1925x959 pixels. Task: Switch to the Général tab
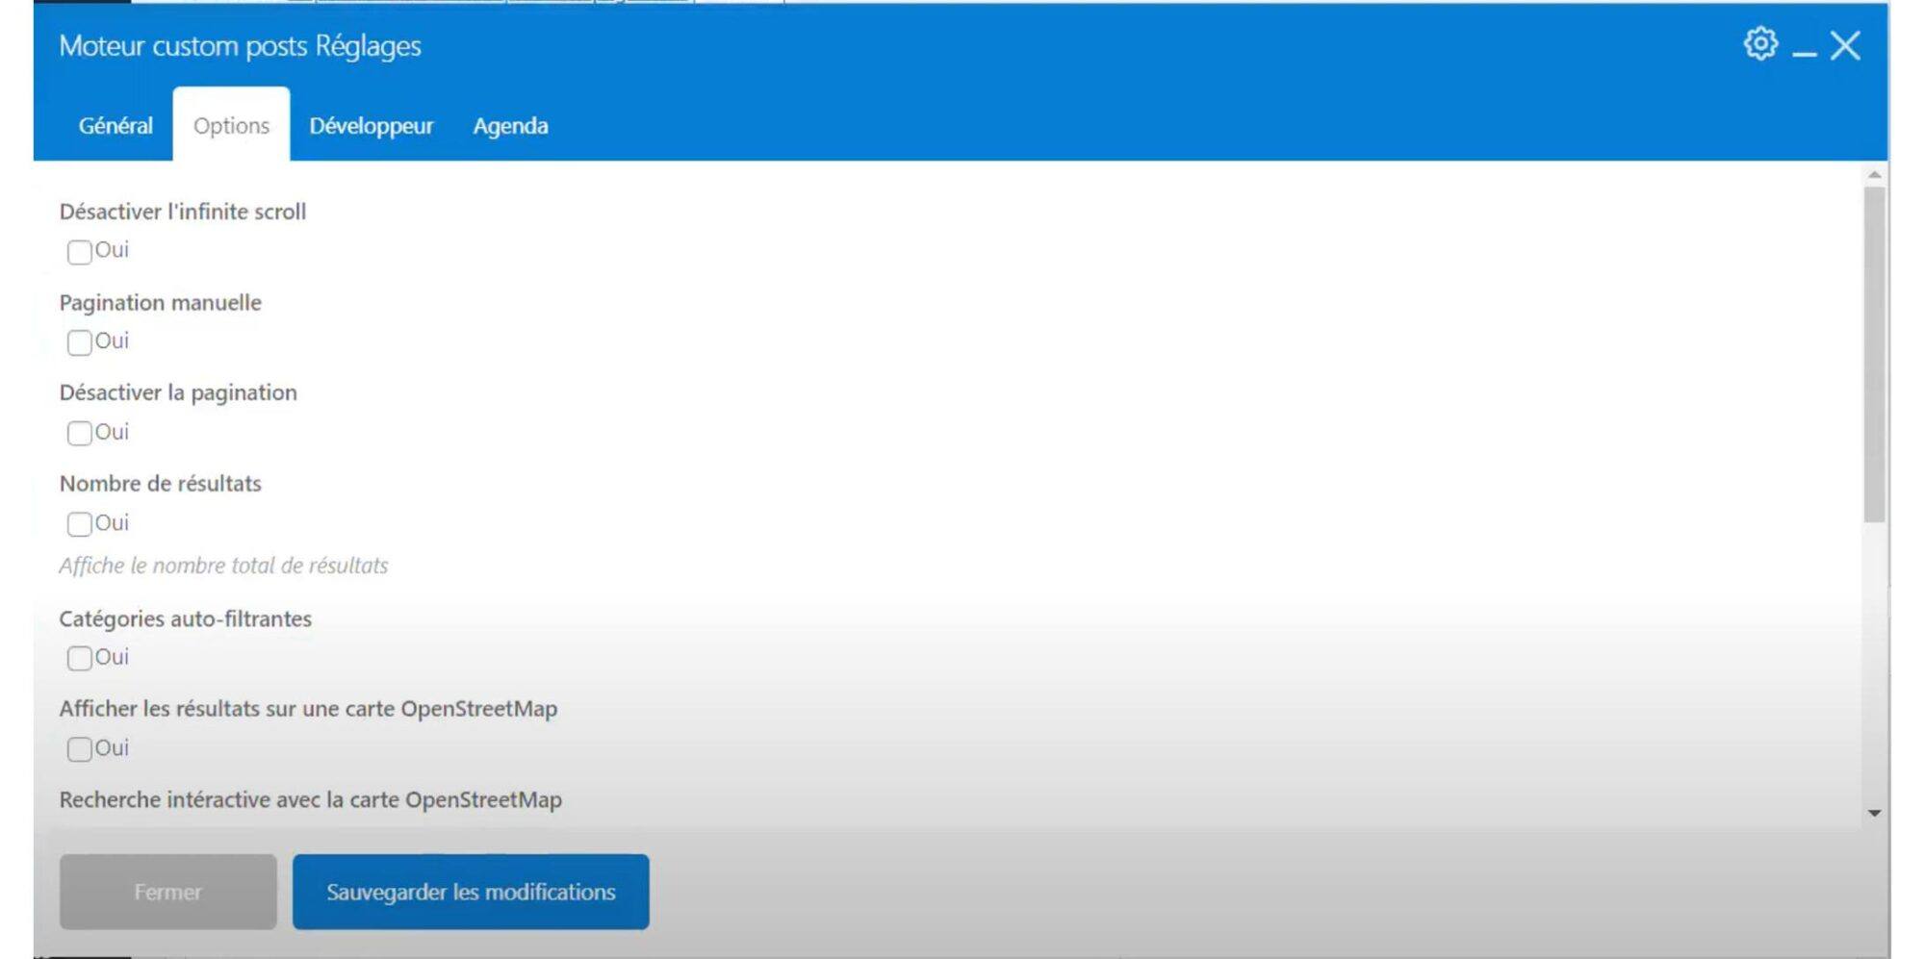coord(115,126)
